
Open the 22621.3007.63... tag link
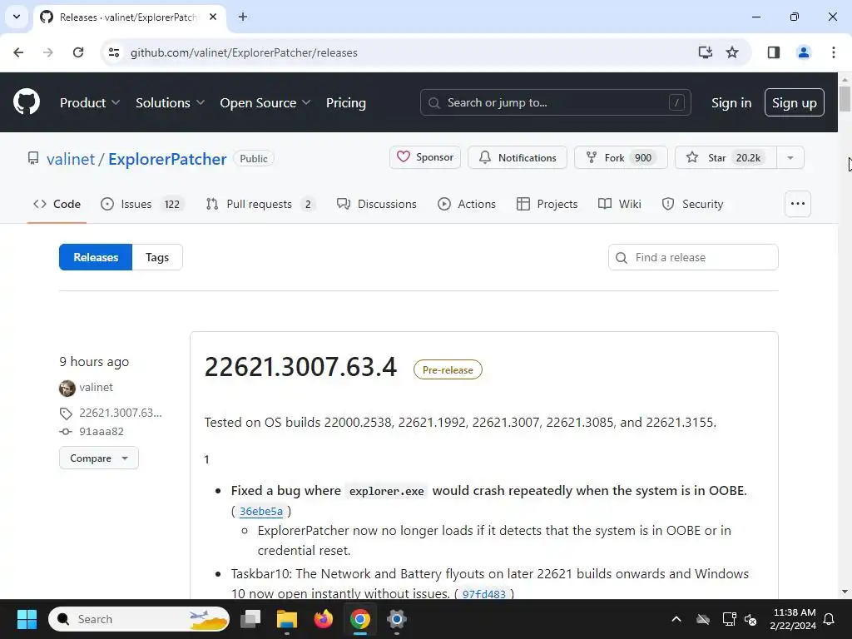120,413
